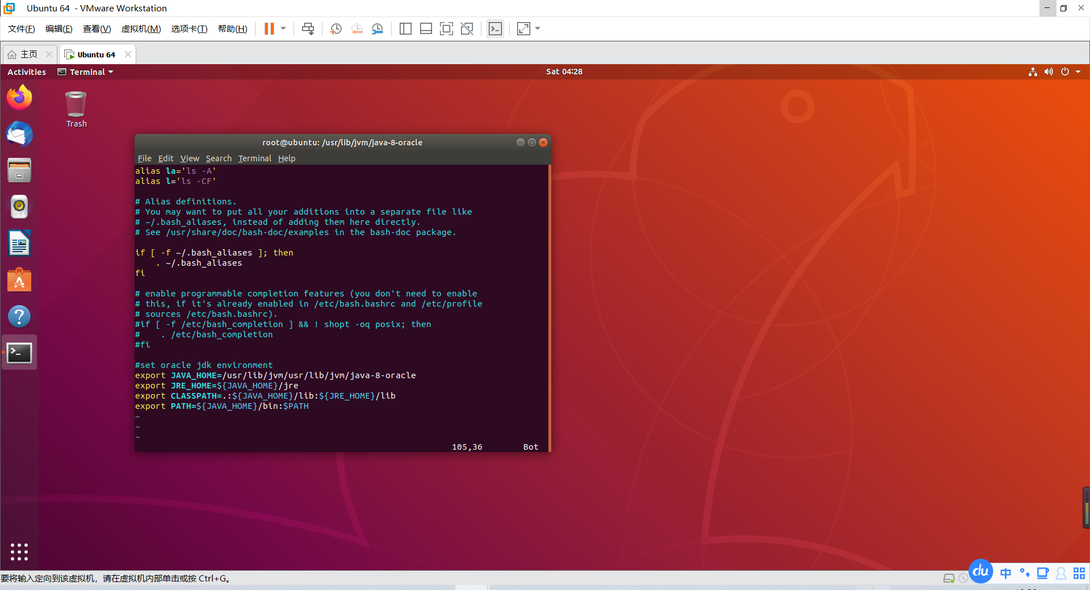Image resolution: width=1090 pixels, height=590 pixels.
Task: Send Ctrl+Alt+Del to the guest OS
Action: [308, 28]
